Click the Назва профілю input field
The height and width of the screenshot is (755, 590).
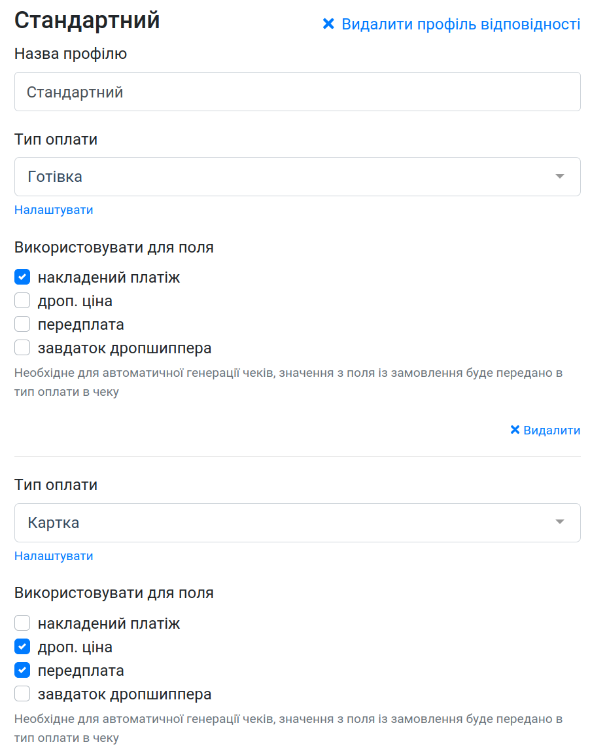tap(298, 92)
